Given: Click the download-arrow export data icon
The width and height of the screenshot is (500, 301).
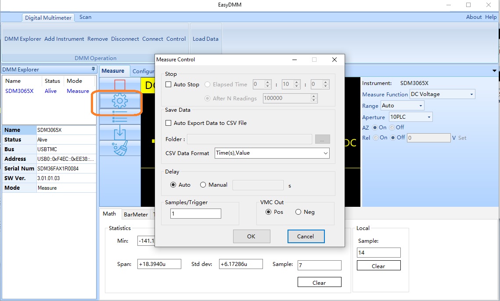Looking at the screenshot, I should pyautogui.click(x=120, y=133).
